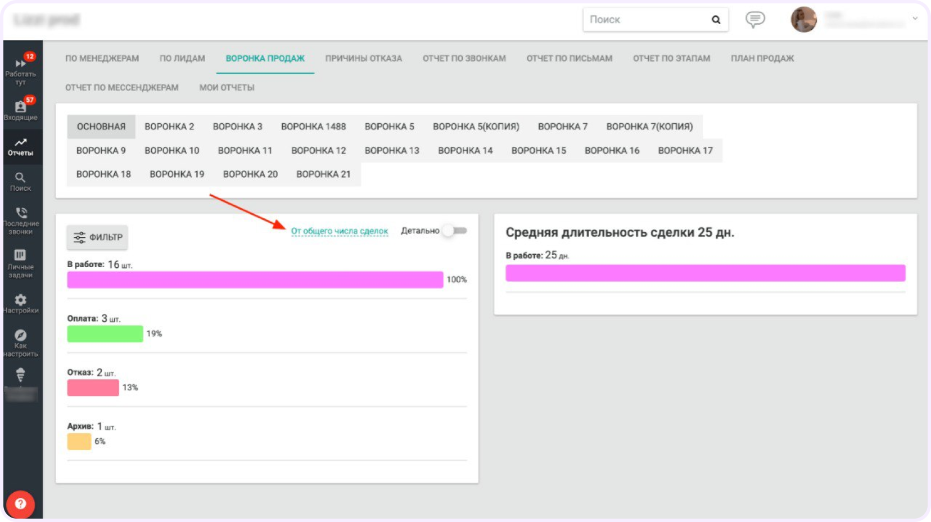Select ВОРОНКА 12 funnel
This screenshot has height=522, width=931.
(319, 151)
